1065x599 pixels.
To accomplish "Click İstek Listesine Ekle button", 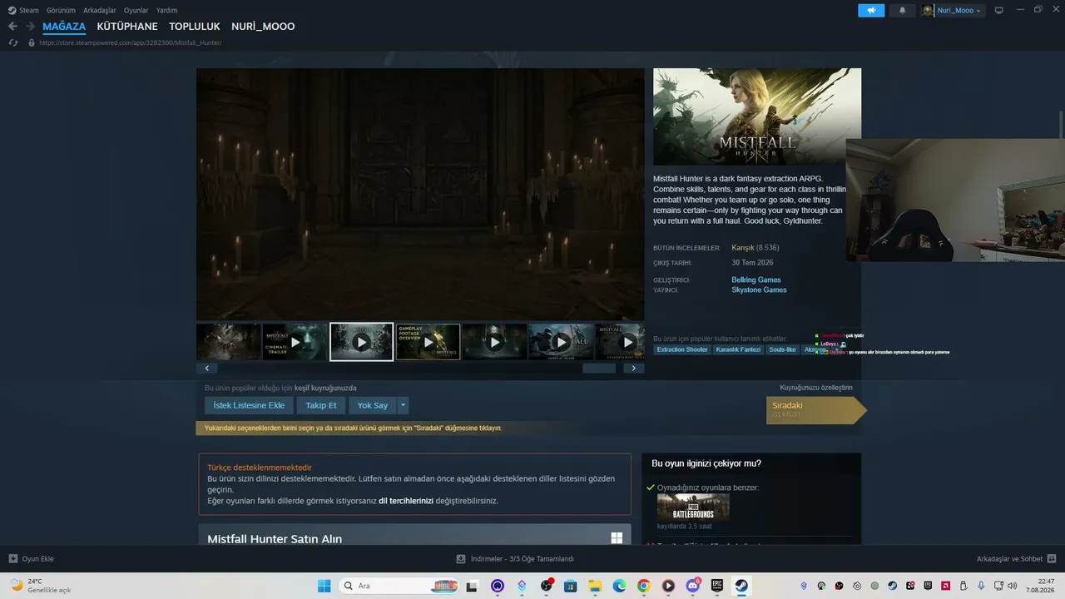I will 249,405.
